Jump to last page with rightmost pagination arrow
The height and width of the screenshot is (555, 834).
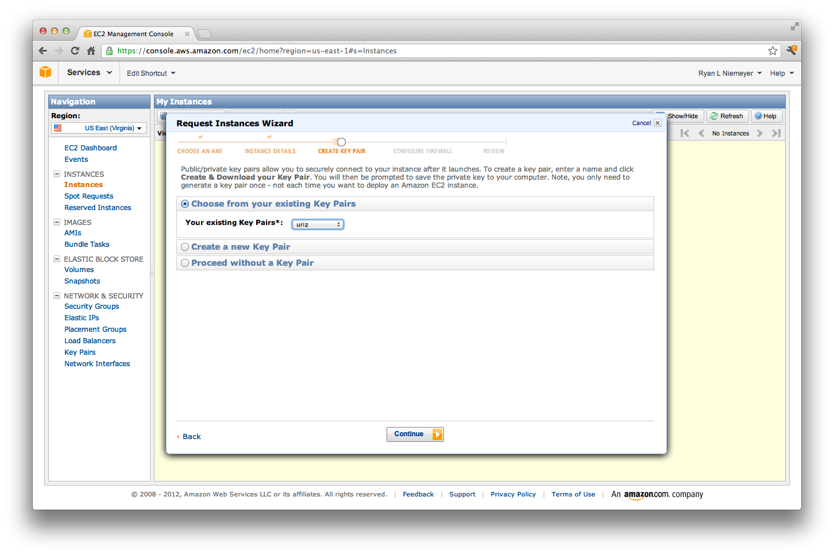pos(776,133)
